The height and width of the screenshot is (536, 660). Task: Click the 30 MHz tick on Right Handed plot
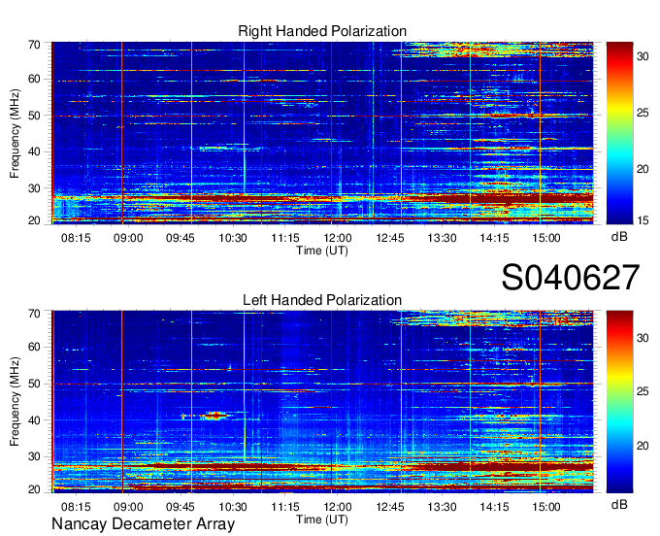tap(34, 188)
